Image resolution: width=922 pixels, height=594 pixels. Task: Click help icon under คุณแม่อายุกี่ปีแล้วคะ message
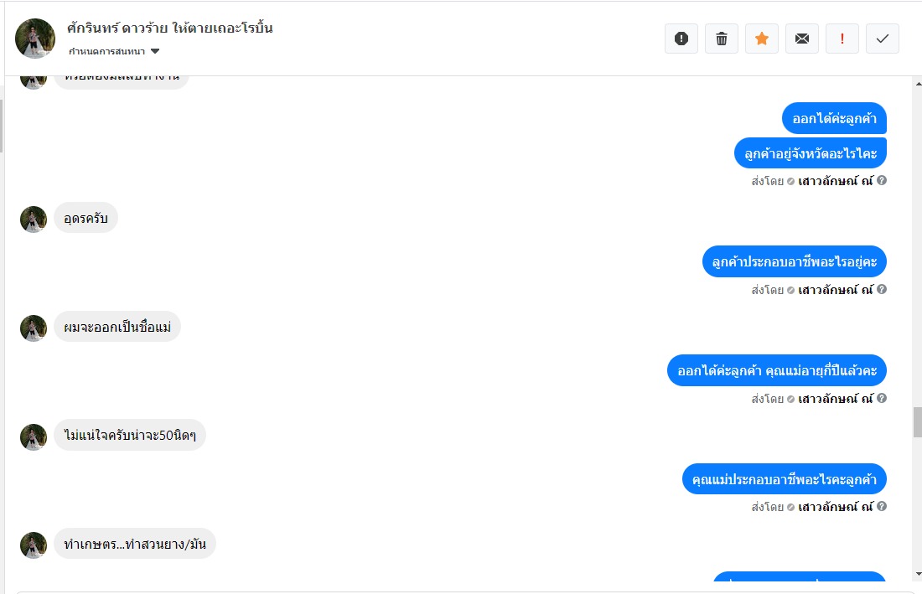(882, 398)
